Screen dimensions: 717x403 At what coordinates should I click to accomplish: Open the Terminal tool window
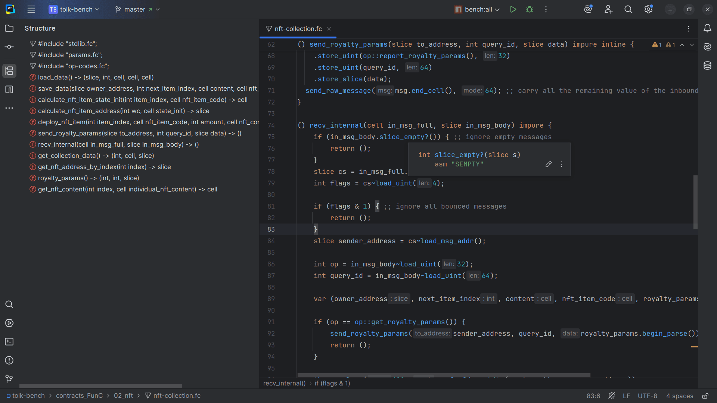(x=9, y=342)
